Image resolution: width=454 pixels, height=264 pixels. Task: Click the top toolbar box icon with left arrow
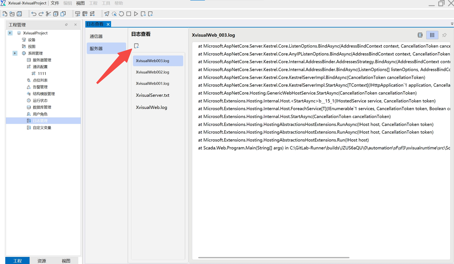tap(150, 14)
